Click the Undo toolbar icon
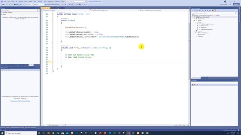 pyautogui.click(x=20, y=4)
